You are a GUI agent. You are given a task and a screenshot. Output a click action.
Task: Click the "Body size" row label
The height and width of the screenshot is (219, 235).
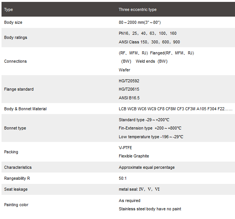(13, 22)
